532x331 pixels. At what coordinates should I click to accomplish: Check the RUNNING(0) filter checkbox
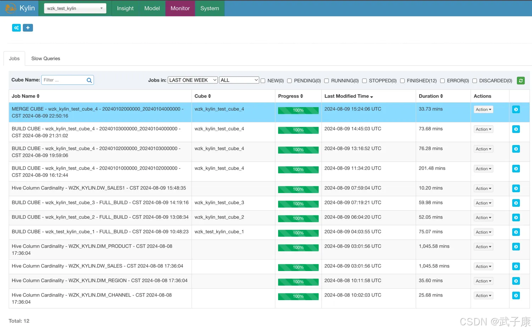[x=327, y=81]
